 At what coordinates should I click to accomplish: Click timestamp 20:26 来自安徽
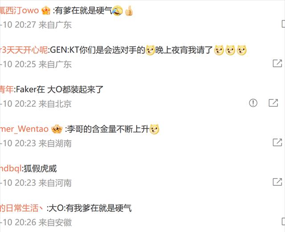pos(36,222)
